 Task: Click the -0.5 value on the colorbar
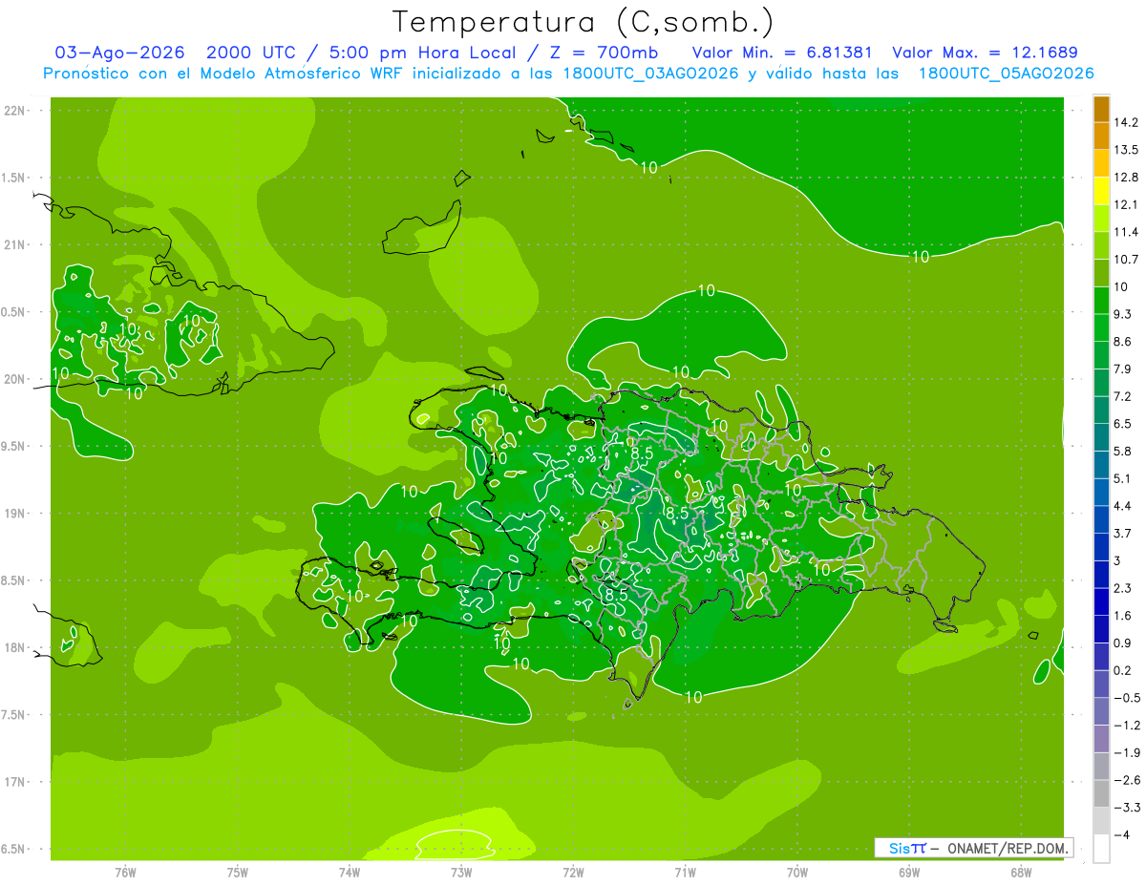tap(1127, 698)
